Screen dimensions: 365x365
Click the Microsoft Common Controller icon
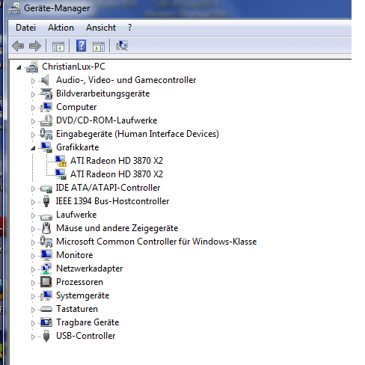pyautogui.click(x=46, y=242)
